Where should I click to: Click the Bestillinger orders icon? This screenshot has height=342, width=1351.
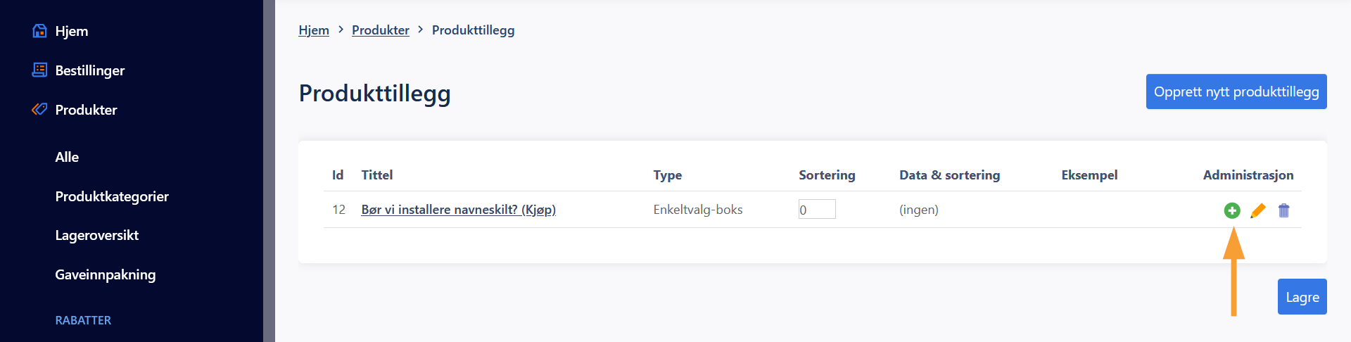click(x=40, y=70)
